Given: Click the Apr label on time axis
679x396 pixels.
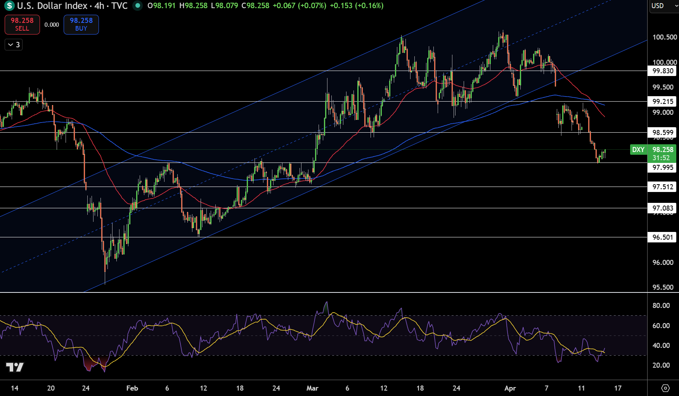Looking at the screenshot, I should tap(510, 388).
